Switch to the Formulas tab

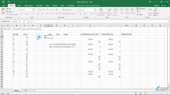pyautogui.click(x=39, y=5)
